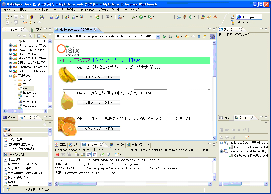
Task: Open the CSS snippet category
Action: [25, 135]
